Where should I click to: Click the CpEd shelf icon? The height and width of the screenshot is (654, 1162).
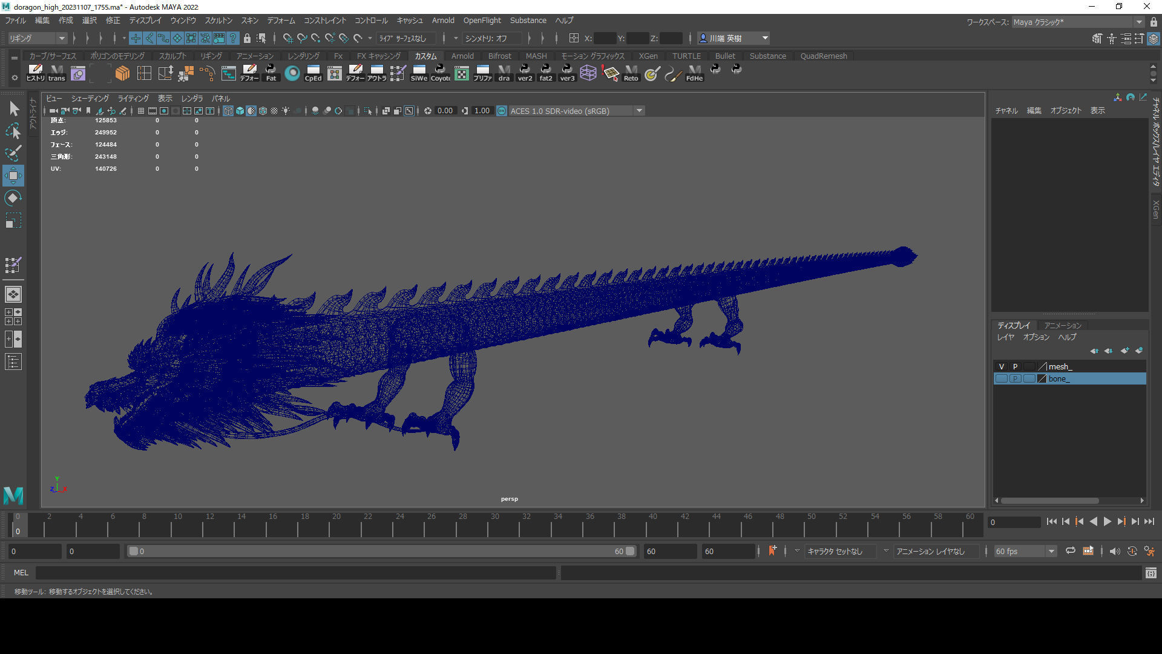(x=313, y=73)
